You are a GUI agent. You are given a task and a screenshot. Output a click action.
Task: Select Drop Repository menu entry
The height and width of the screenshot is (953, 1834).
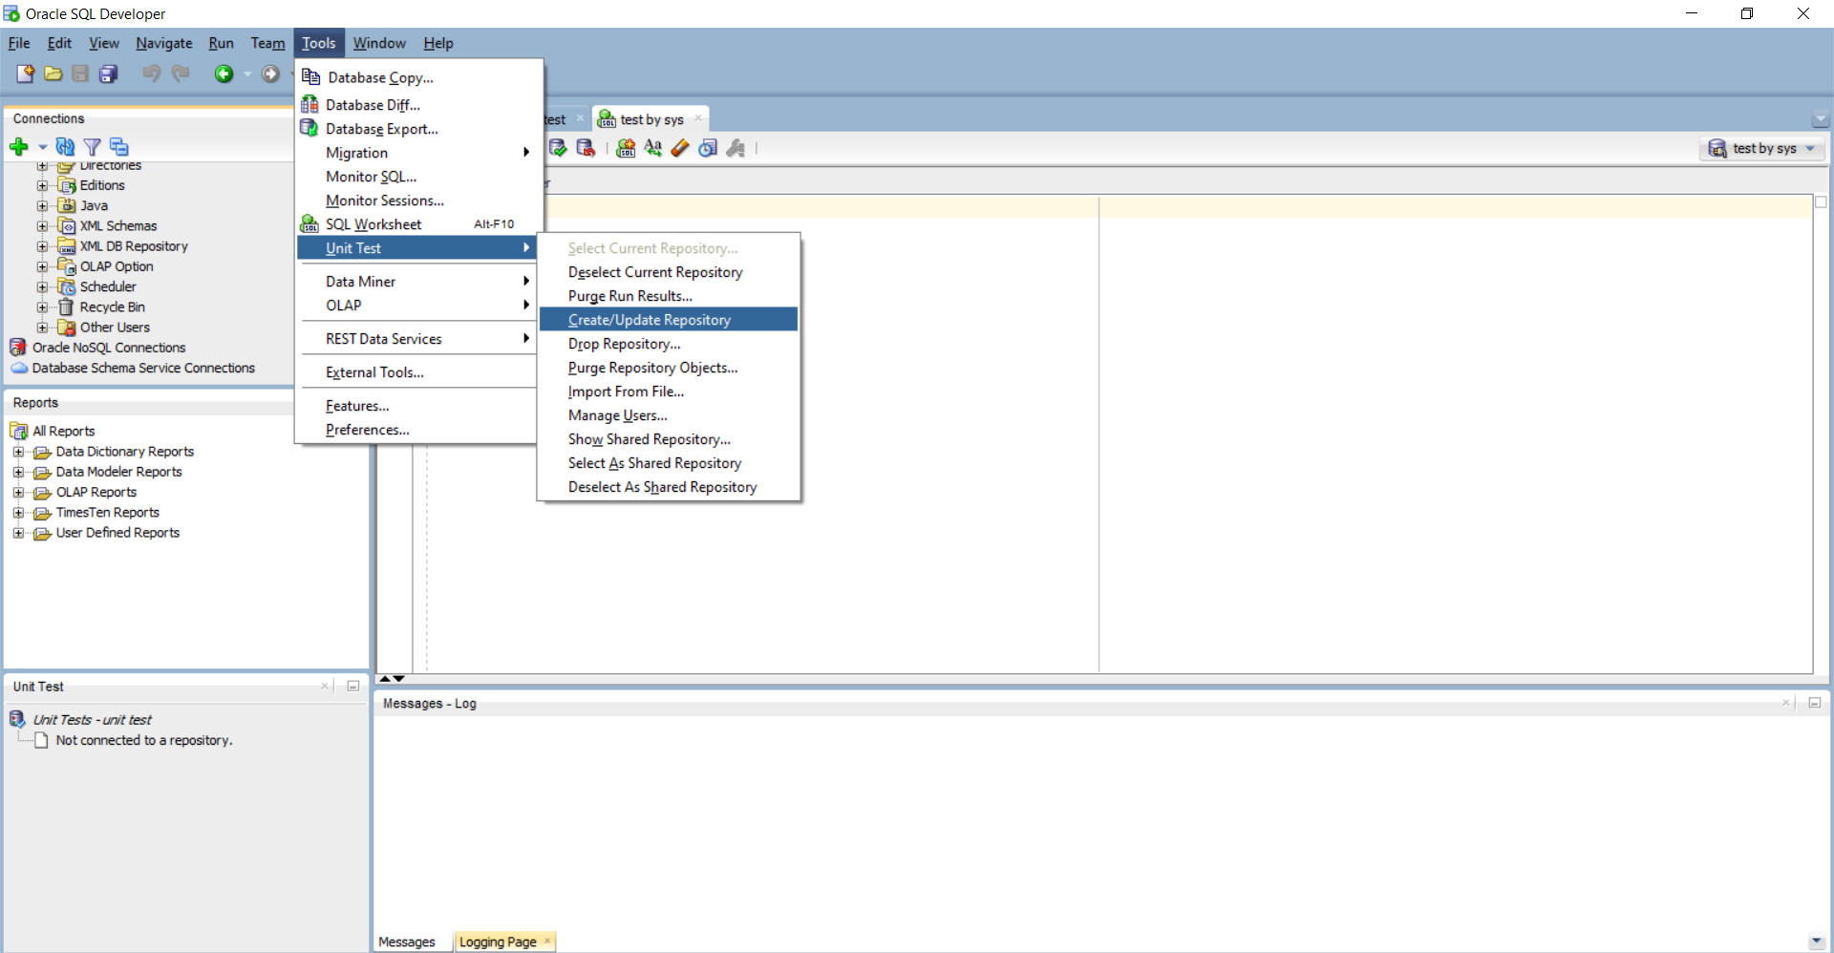click(669, 343)
